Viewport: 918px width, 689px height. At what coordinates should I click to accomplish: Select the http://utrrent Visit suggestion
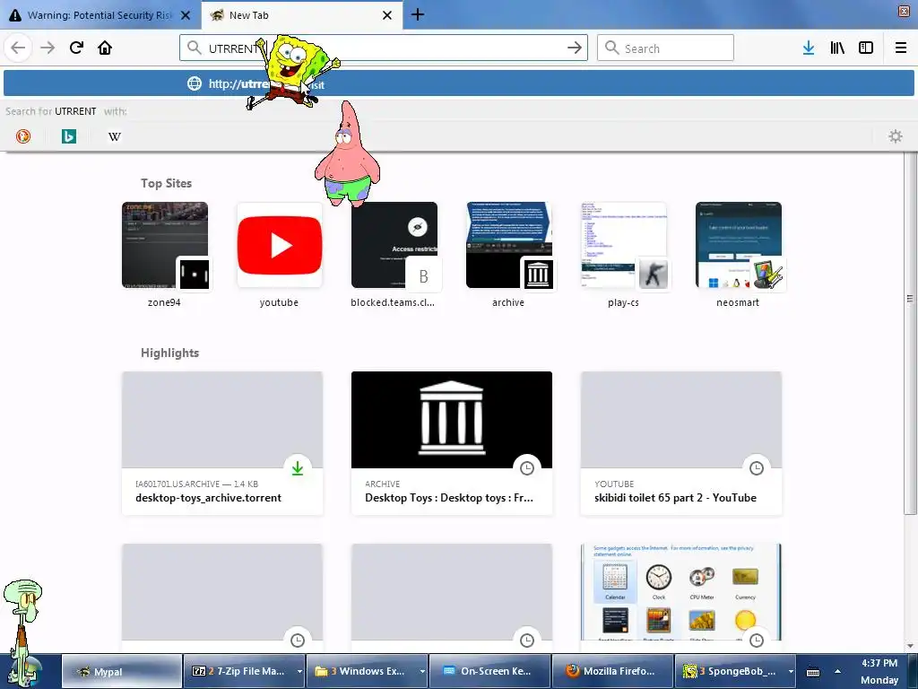click(x=459, y=83)
